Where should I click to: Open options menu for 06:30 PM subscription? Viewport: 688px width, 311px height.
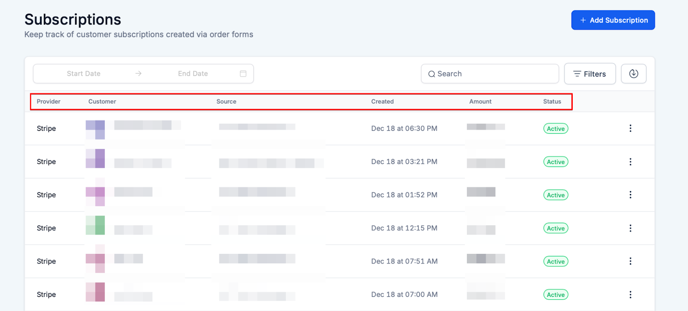pos(630,128)
